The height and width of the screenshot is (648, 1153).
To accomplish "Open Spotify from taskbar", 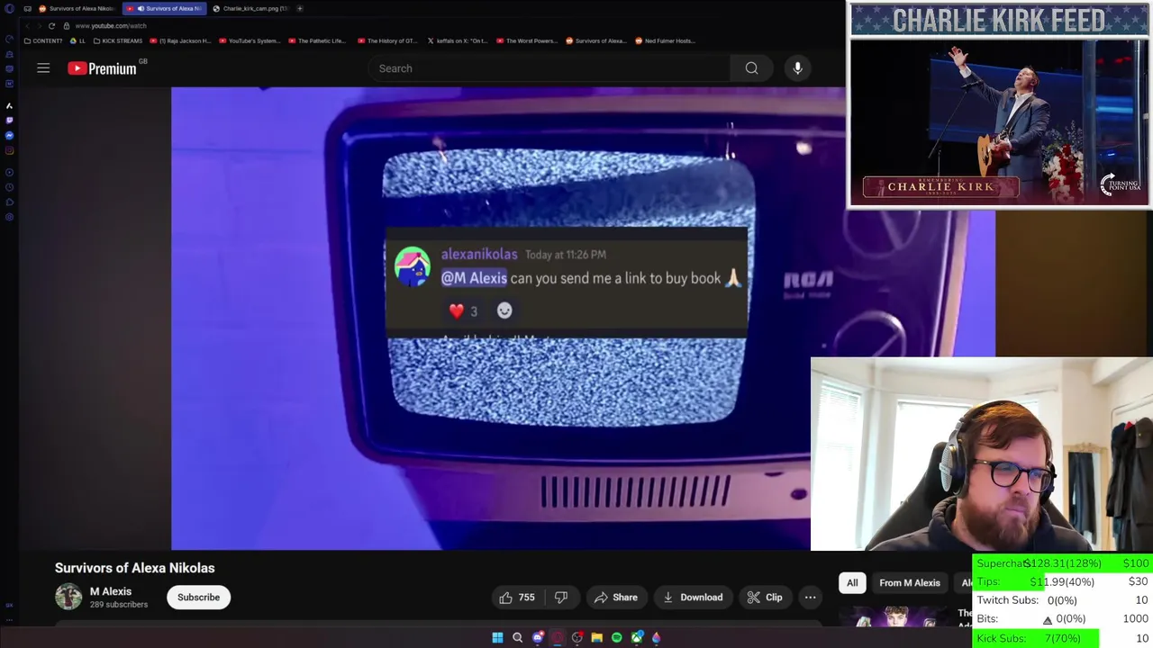I will tap(616, 637).
